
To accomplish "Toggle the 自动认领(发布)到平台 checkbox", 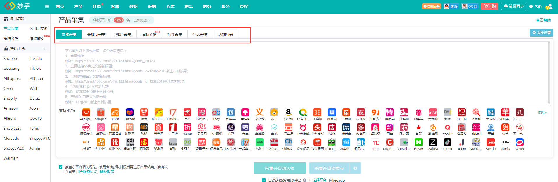I will [x=264, y=180].
